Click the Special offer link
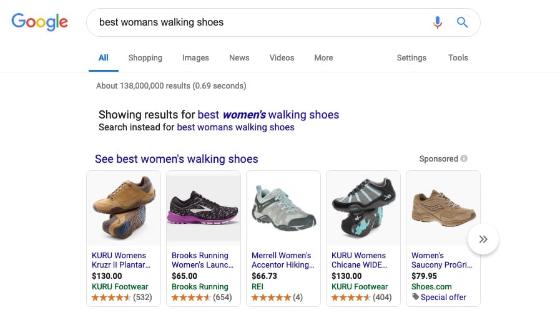The image size is (560, 315). 443,297
